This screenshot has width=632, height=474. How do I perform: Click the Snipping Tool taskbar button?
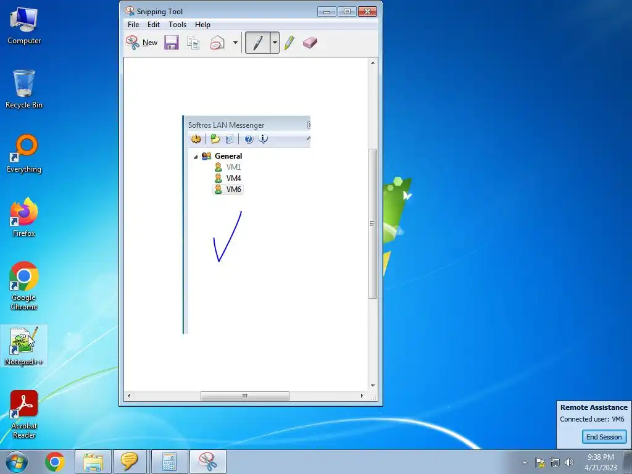pos(207,462)
